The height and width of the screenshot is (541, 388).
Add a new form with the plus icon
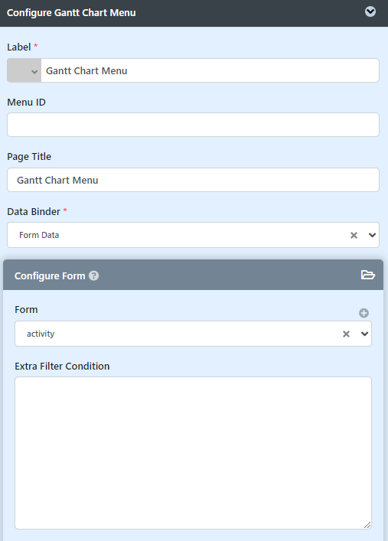pos(364,313)
